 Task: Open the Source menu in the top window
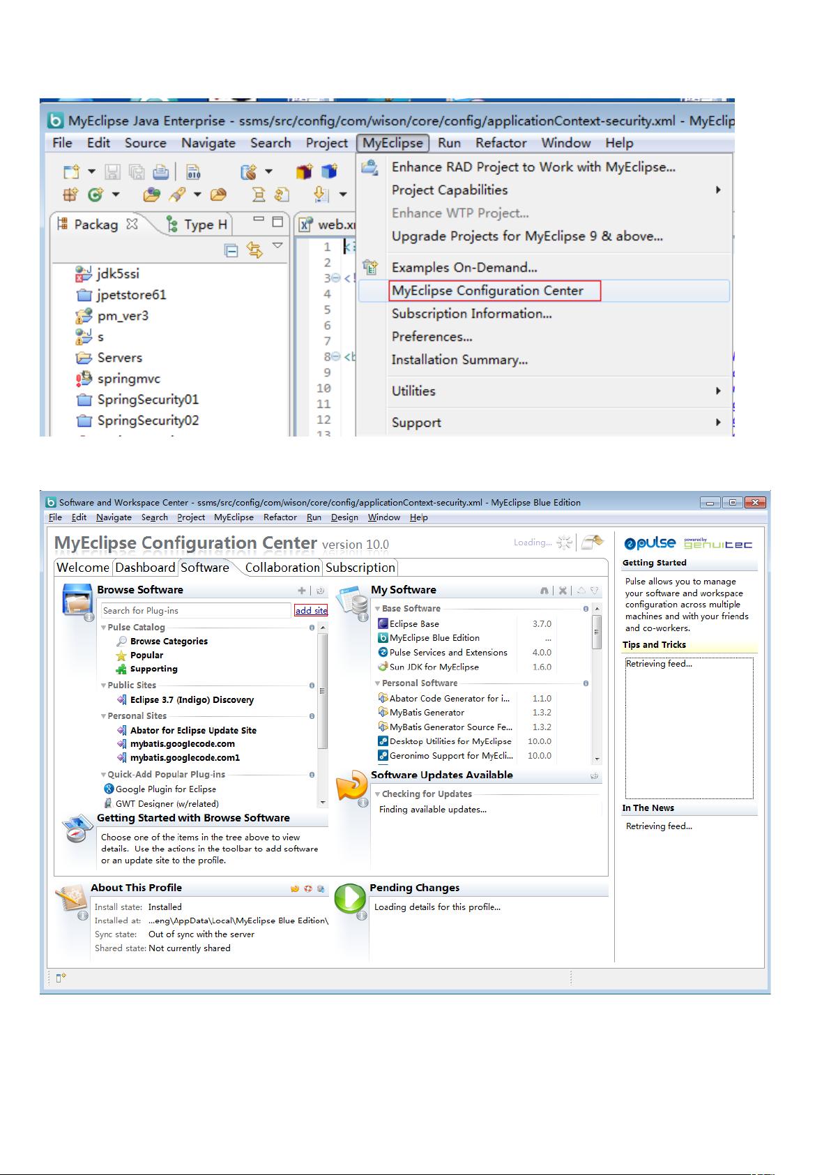145,143
